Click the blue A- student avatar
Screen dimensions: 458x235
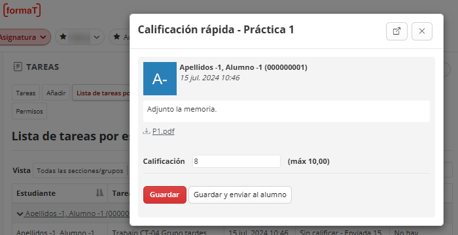click(x=160, y=78)
